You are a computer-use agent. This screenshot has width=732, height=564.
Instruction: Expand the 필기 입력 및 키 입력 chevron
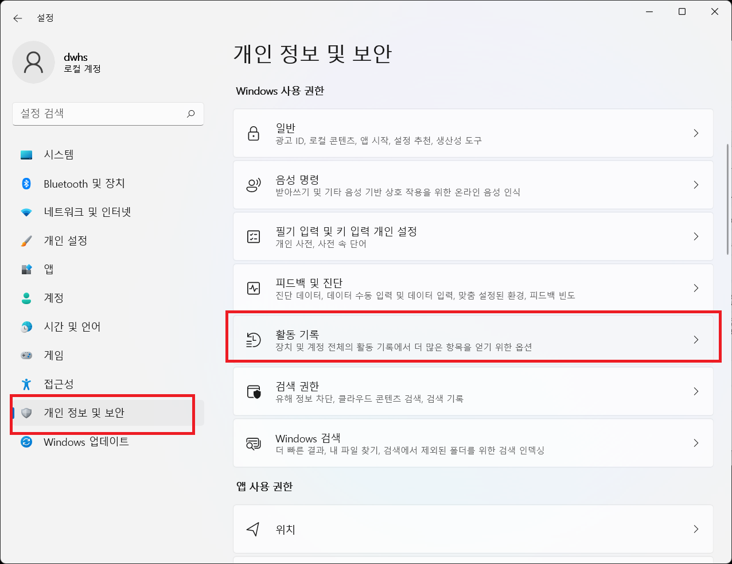[x=696, y=236]
